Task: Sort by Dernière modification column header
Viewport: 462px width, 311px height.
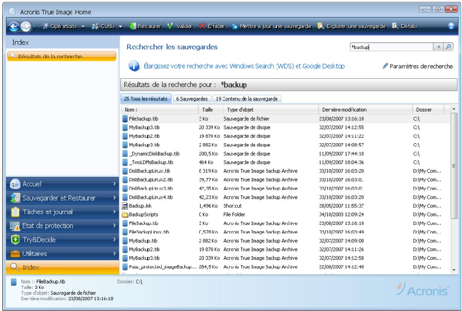Action: click(x=365, y=109)
